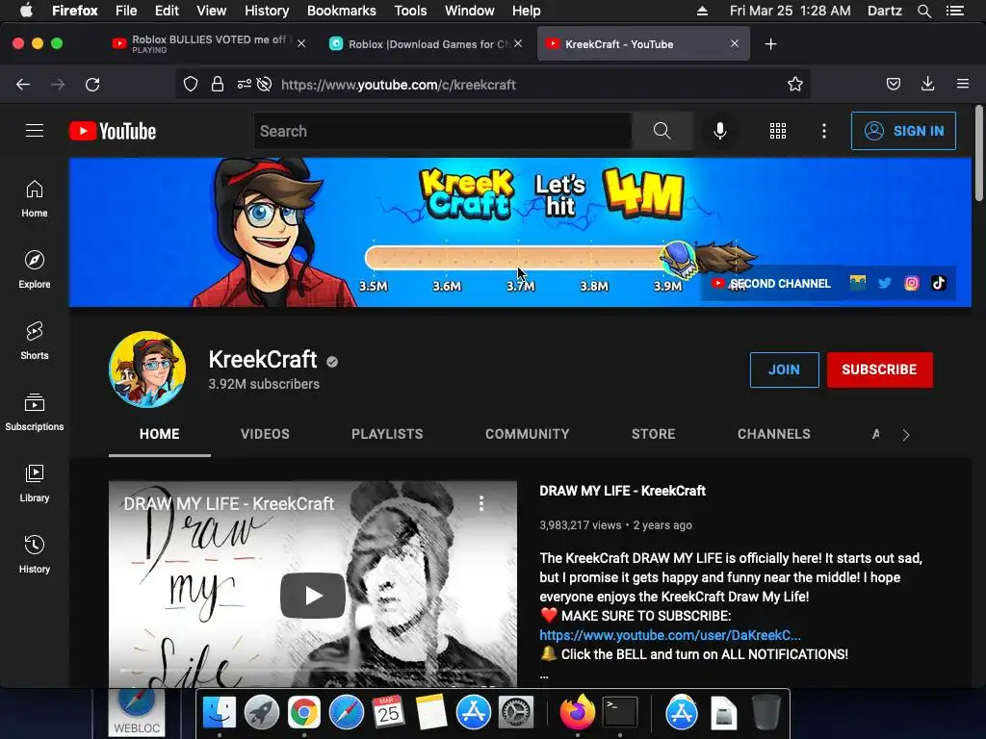986x739 pixels.
Task: Open Finder from the Dock
Action: tap(219, 713)
